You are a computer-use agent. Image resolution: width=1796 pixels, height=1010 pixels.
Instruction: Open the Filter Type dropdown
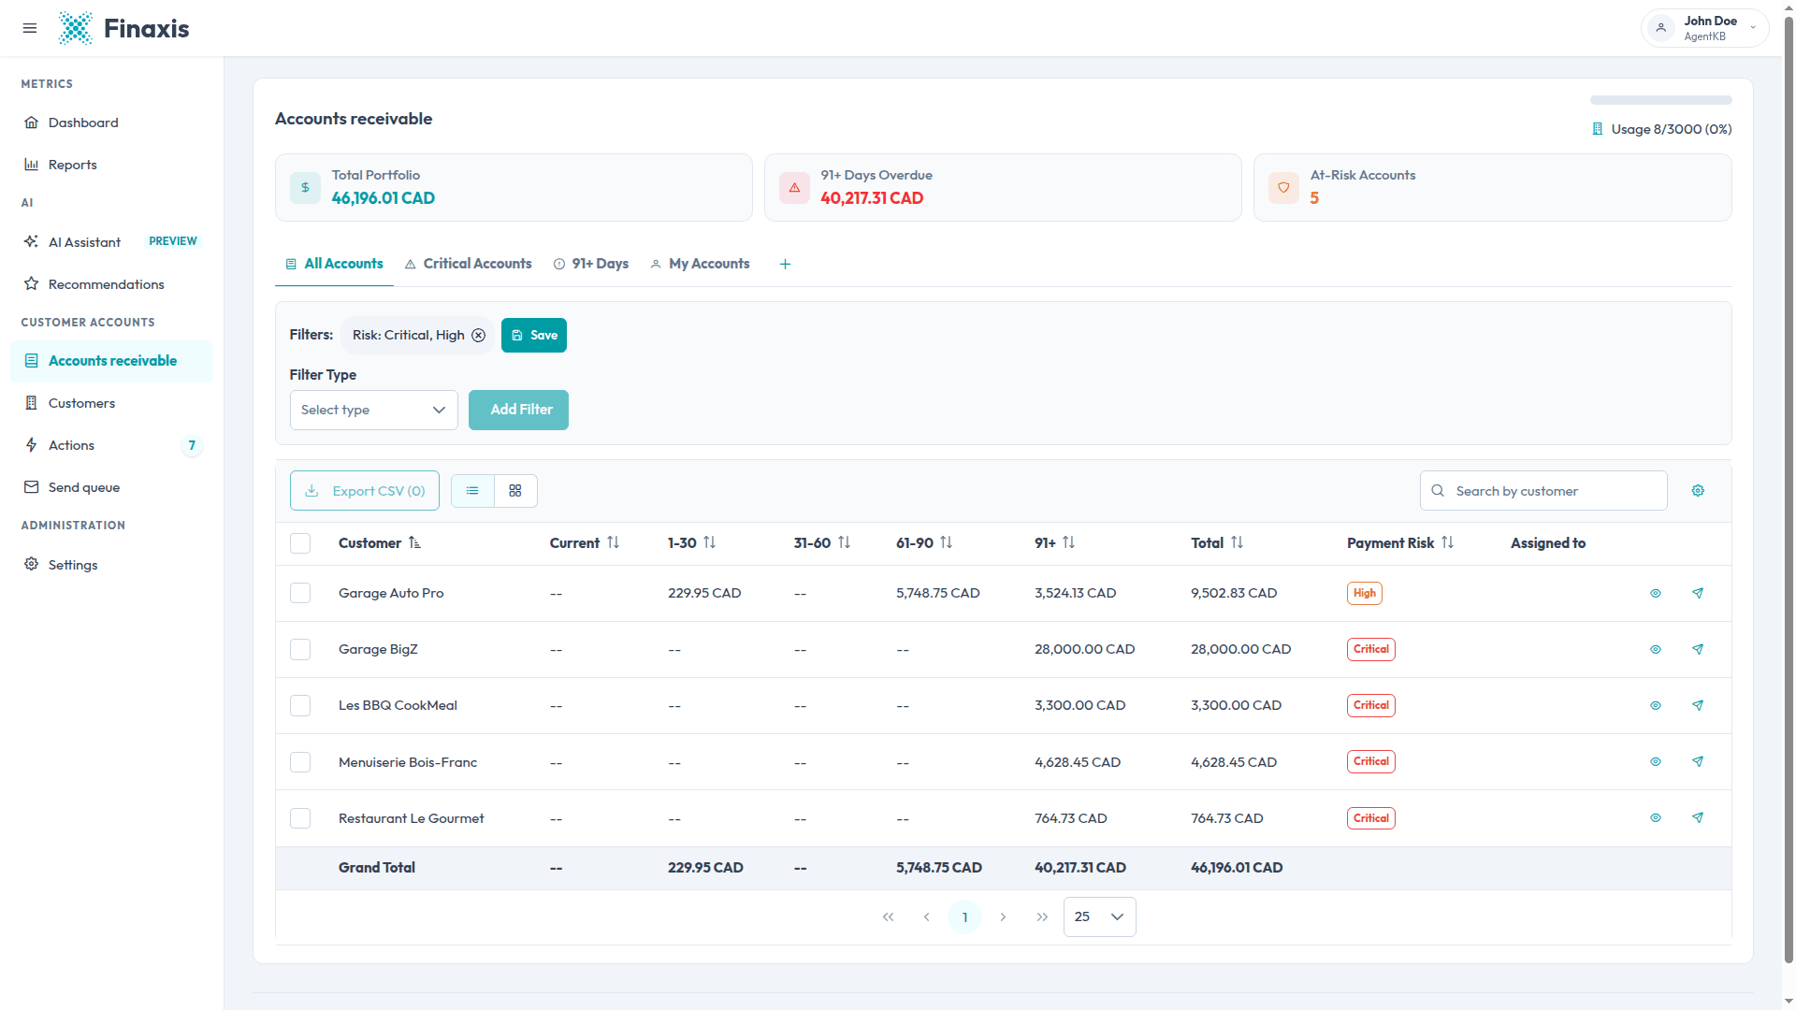tap(373, 410)
